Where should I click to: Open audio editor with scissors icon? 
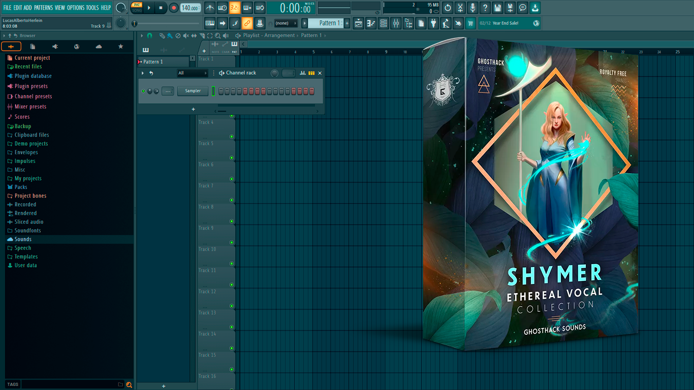point(460,8)
